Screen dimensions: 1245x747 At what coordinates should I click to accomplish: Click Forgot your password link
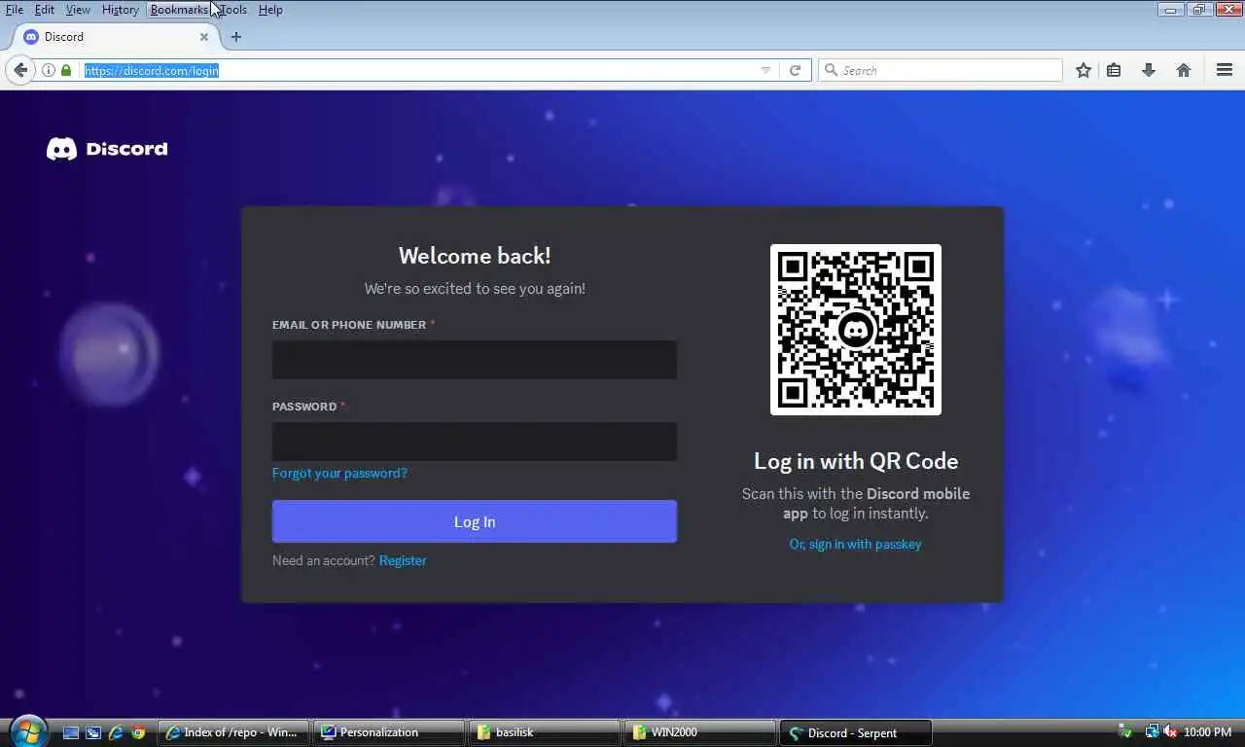[x=339, y=473]
